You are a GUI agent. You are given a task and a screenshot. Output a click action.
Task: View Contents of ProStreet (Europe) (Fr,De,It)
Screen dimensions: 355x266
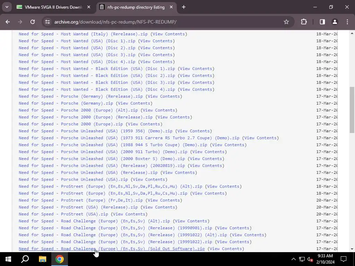click(164, 200)
